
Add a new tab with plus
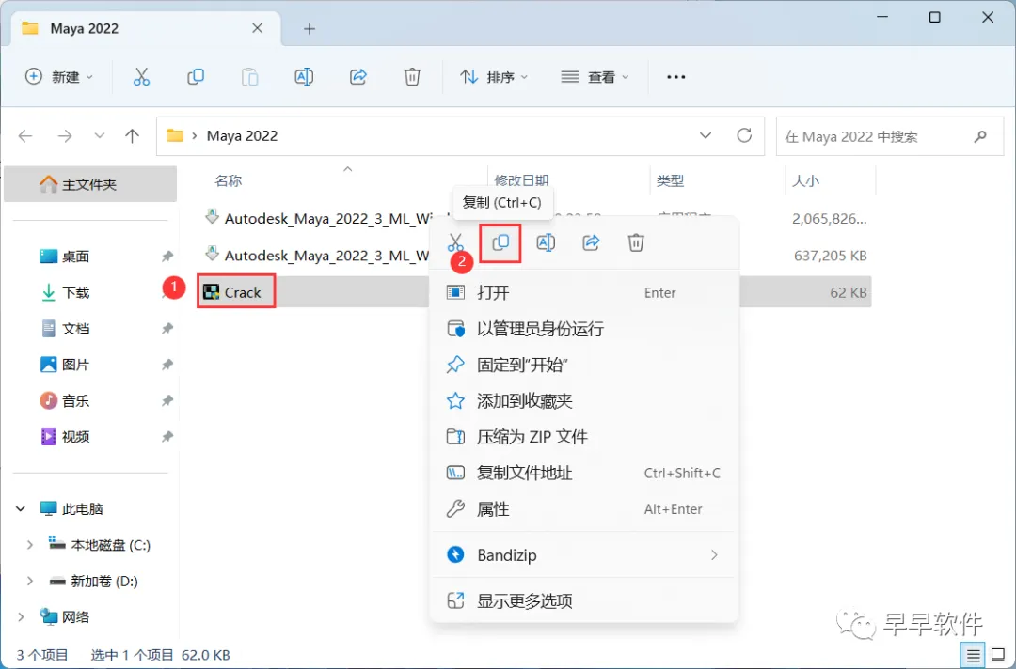pyautogui.click(x=310, y=28)
